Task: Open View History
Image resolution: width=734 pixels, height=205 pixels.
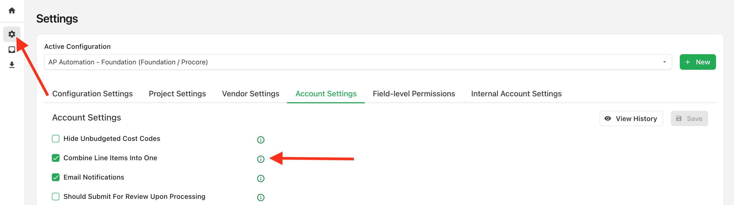Action: (x=631, y=118)
